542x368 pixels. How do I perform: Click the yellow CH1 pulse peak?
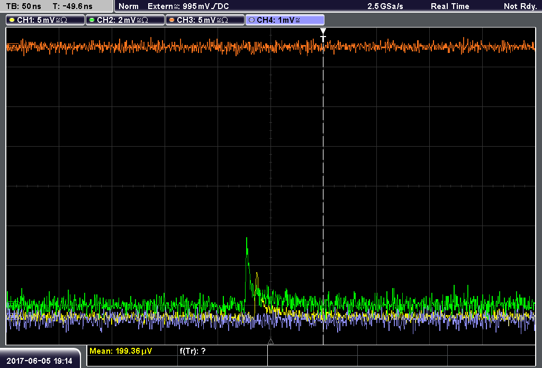pyautogui.click(x=257, y=274)
